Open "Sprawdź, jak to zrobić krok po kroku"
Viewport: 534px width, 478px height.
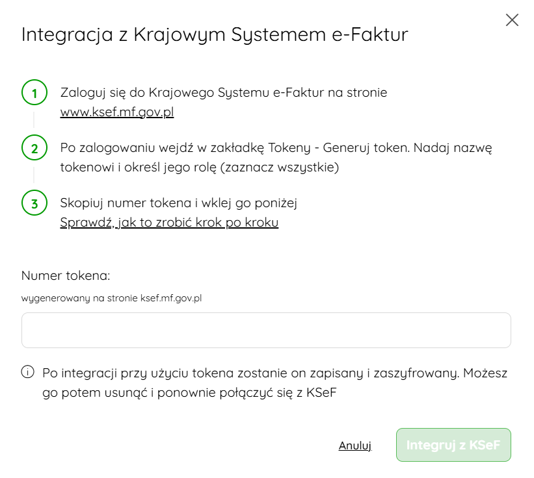169,223
